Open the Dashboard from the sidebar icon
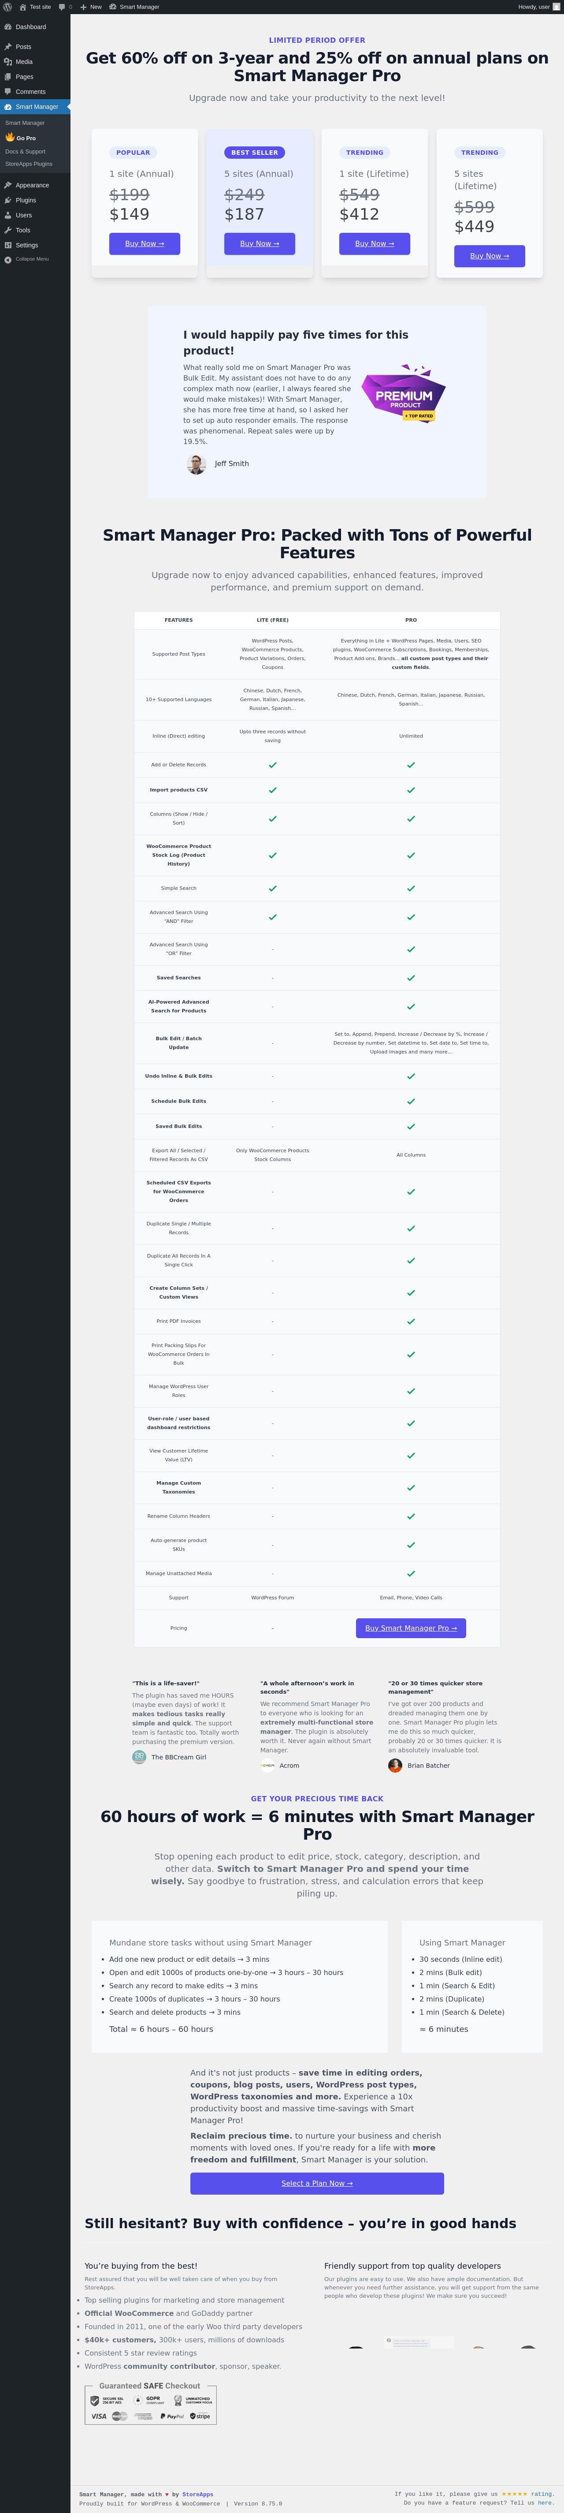 [8, 27]
